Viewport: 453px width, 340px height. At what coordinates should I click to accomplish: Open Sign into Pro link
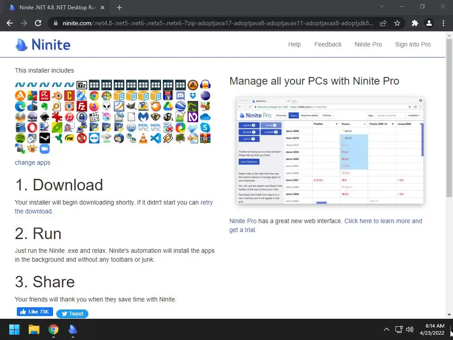pos(413,44)
